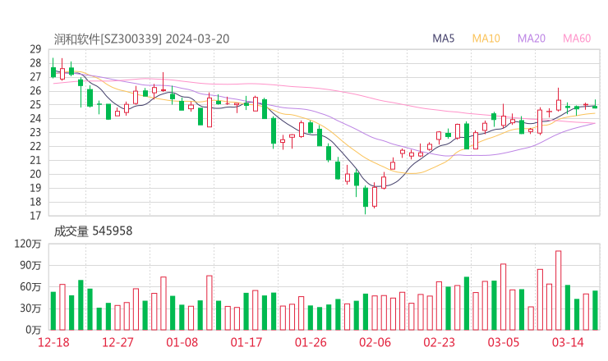This screenshot has height=361, width=608.
Task: Click the MA60 legend label
Action: pyautogui.click(x=577, y=39)
